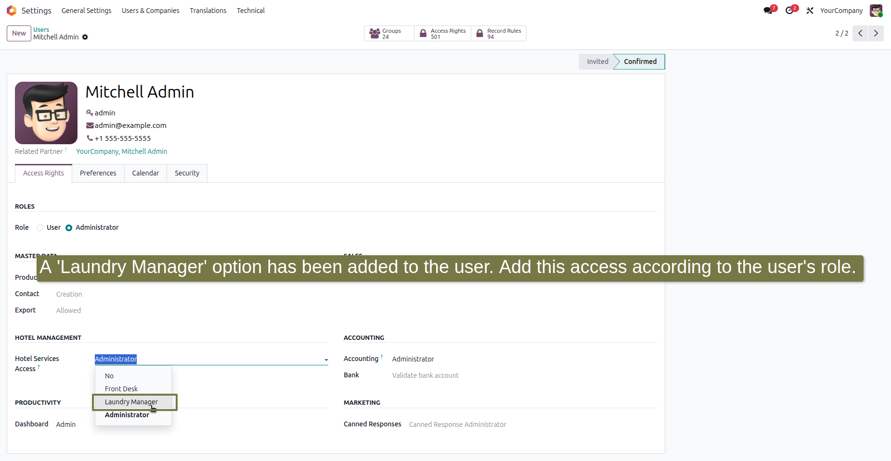
Task: Open Dashboard Admin selection field
Action: coord(192,424)
